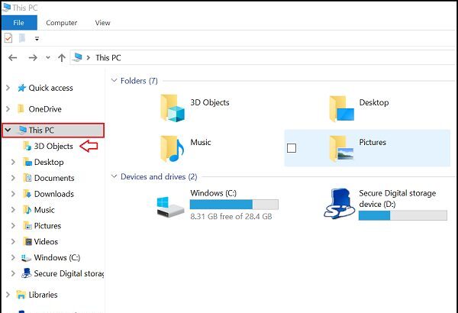The height and width of the screenshot is (313, 458).
Task: Select Downloads in the navigation pane
Action: [x=53, y=194]
